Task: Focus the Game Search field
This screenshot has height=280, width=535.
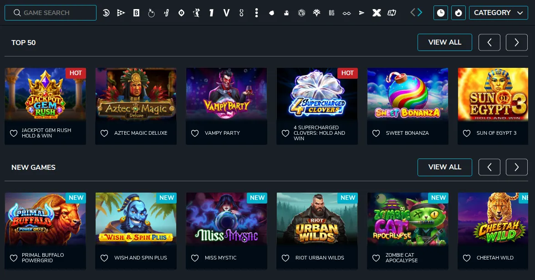Action: pyautogui.click(x=51, y=13)
